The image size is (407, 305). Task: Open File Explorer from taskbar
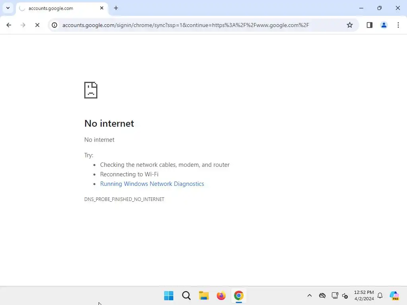pyautogui.click(x=204, y=295)
